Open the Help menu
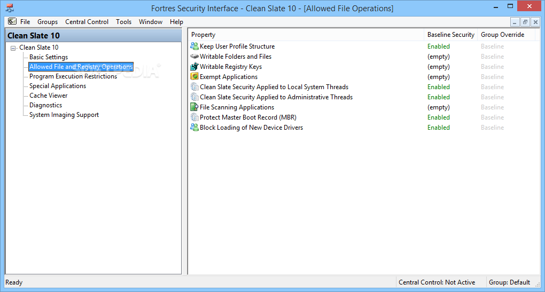This screenshot has width=545, height=292. [x=176, y=22]
